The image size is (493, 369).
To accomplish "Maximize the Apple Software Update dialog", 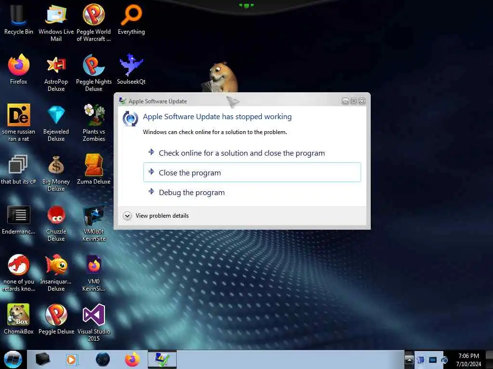I will (x=353, y=101).
